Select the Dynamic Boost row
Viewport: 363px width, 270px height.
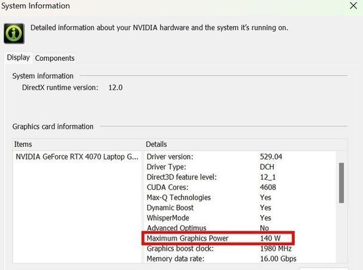(x=240, y=208)
